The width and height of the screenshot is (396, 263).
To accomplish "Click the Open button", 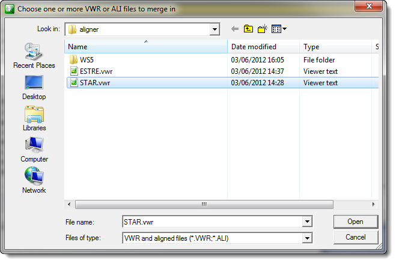I will pos(356,222).
